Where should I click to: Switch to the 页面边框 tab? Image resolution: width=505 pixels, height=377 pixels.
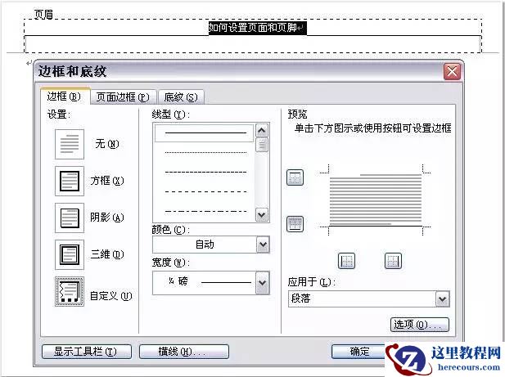[123, 97]
